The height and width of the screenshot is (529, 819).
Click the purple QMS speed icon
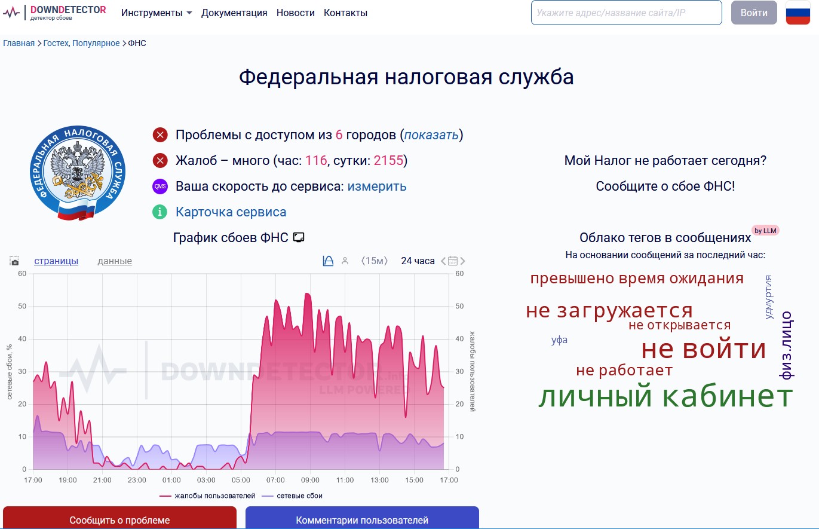point(159,186)
